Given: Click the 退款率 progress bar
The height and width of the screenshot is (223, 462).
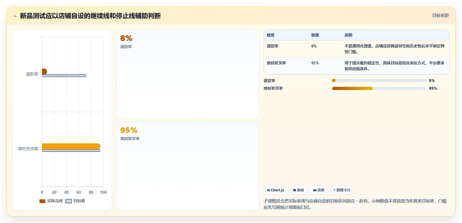Looking at the screenshot, I should [379, 80].
